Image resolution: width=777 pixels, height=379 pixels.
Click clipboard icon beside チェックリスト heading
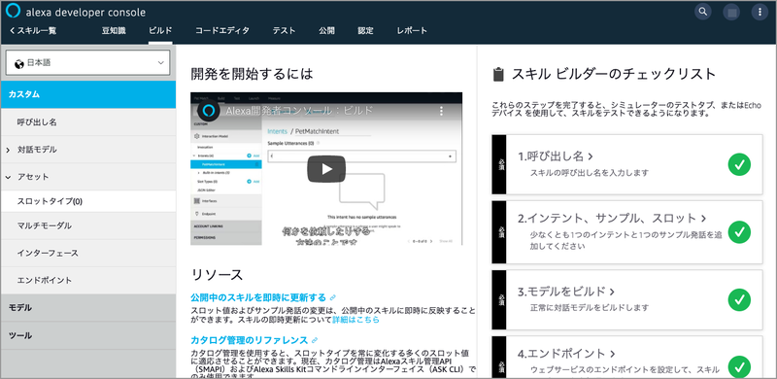click(498, 75)
